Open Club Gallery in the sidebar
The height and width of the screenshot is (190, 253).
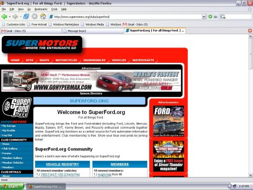click(x=10, y=149)
